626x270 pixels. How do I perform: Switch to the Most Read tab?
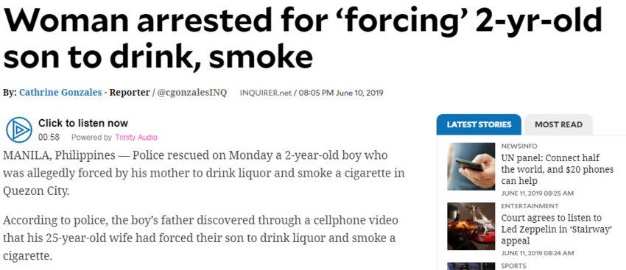click(x=558, y=124)
